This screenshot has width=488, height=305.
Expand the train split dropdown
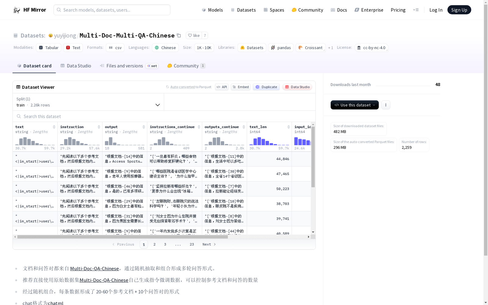[x=88, y=102]
